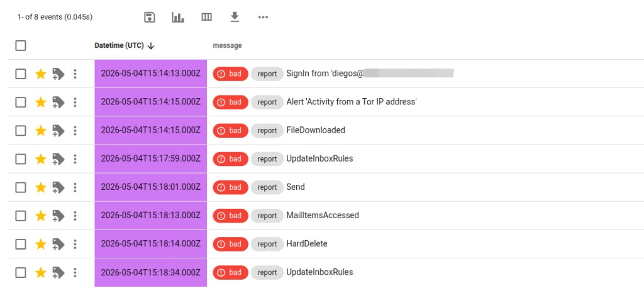Open the three-dot menu on the FileDownloaded row
The height and width of the screenshot is (298, 644).
tap(75, 131)
